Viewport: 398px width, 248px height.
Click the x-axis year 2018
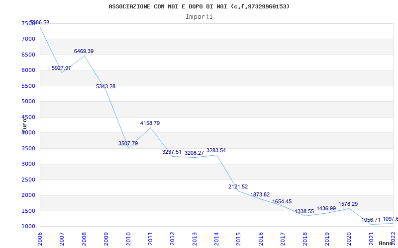305,239
